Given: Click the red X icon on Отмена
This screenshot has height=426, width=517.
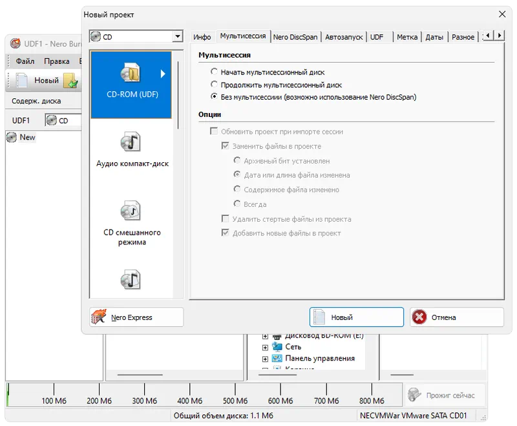Looking at the screenshot, I should pos(419,317).
